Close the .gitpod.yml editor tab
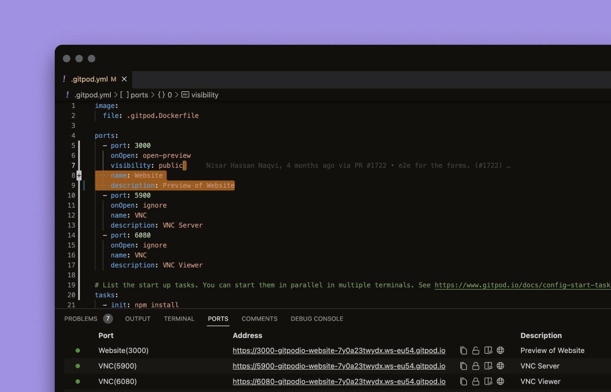 coord(124,79)
